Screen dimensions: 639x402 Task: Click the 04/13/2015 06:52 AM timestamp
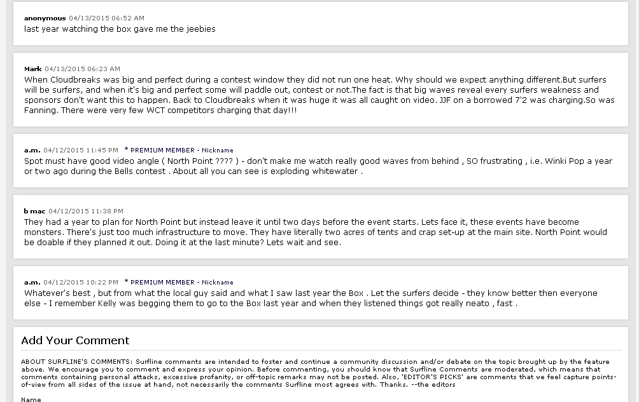pyautogui.click(x=106, y=18)
